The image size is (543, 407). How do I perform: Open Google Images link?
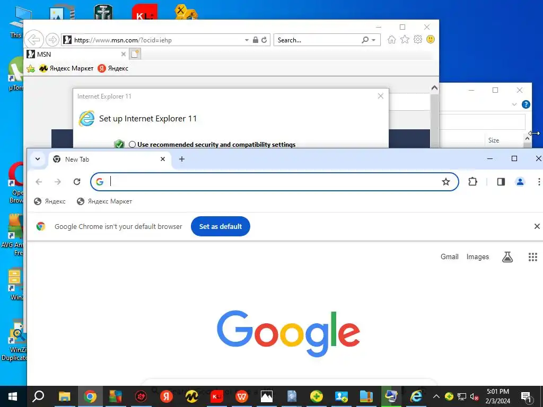tap(478, 257)
